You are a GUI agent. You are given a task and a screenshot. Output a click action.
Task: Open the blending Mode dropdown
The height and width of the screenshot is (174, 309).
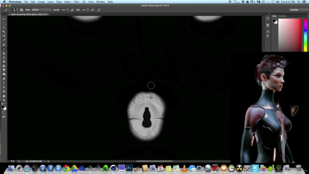(x=42, y=10)
